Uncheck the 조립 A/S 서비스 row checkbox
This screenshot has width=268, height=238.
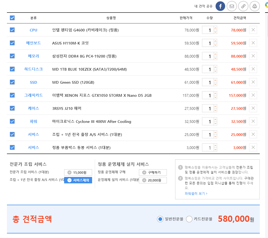pyautogui.click(x=12, y=134)
